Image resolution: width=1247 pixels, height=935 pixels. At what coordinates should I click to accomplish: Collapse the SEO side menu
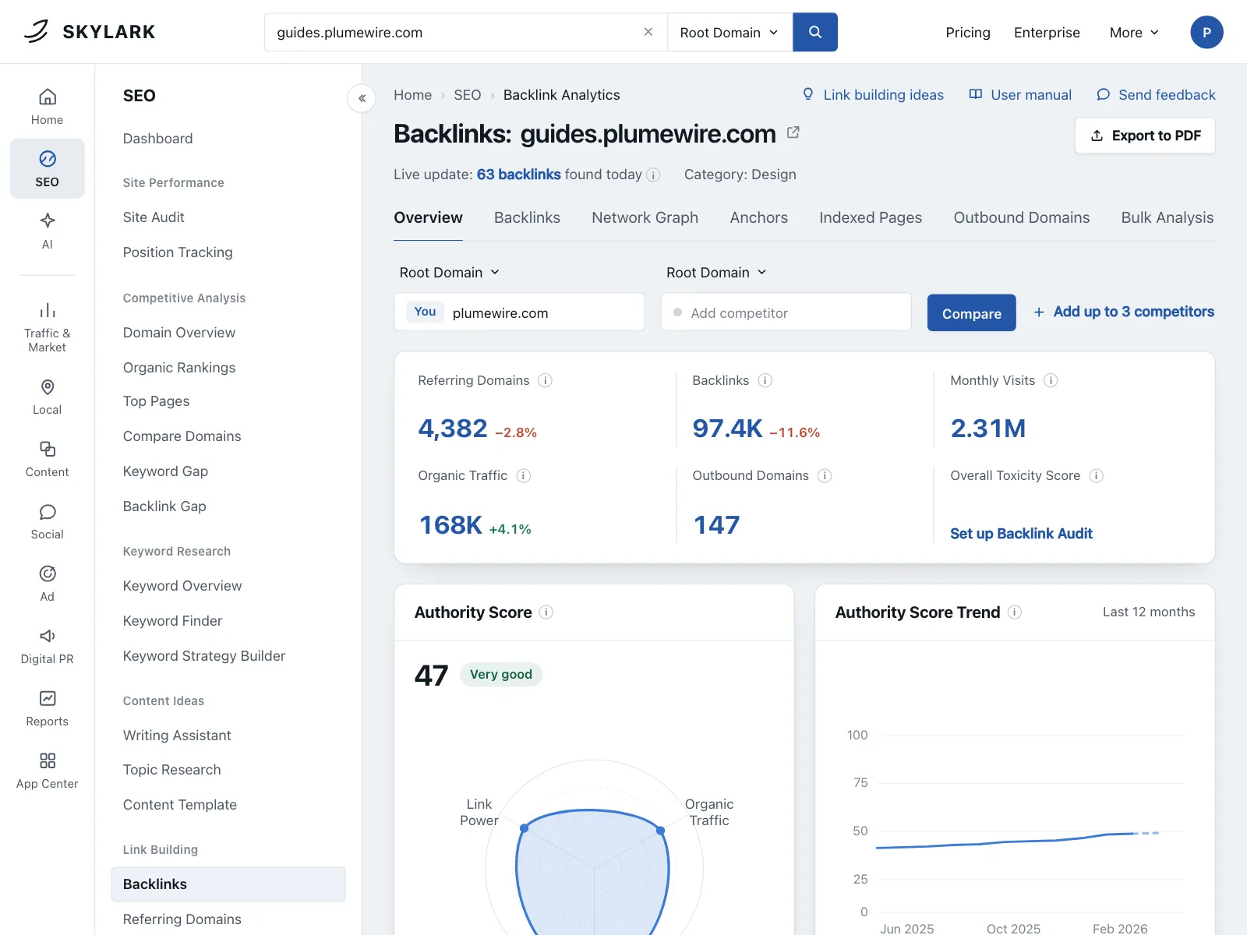pyautogui.click(x=362, y=98)
